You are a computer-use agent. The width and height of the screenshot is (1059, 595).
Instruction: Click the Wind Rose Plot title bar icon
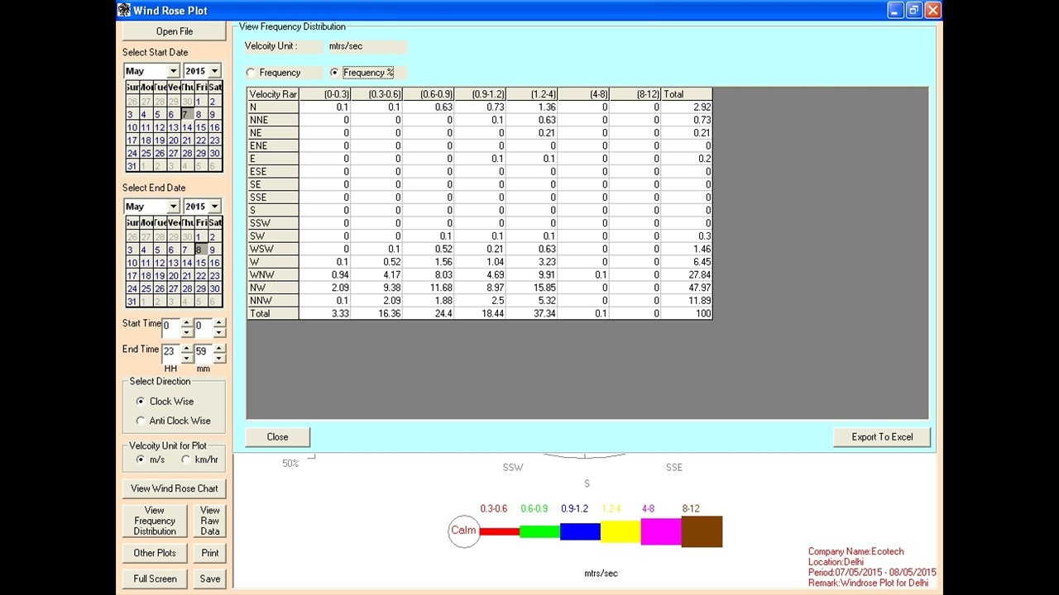(124, 10)
